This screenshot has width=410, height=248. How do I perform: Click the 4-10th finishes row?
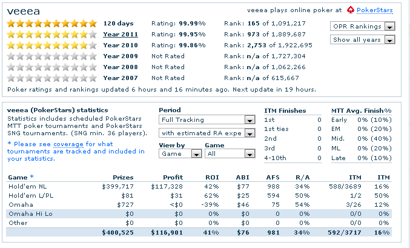tap(293, 158)
